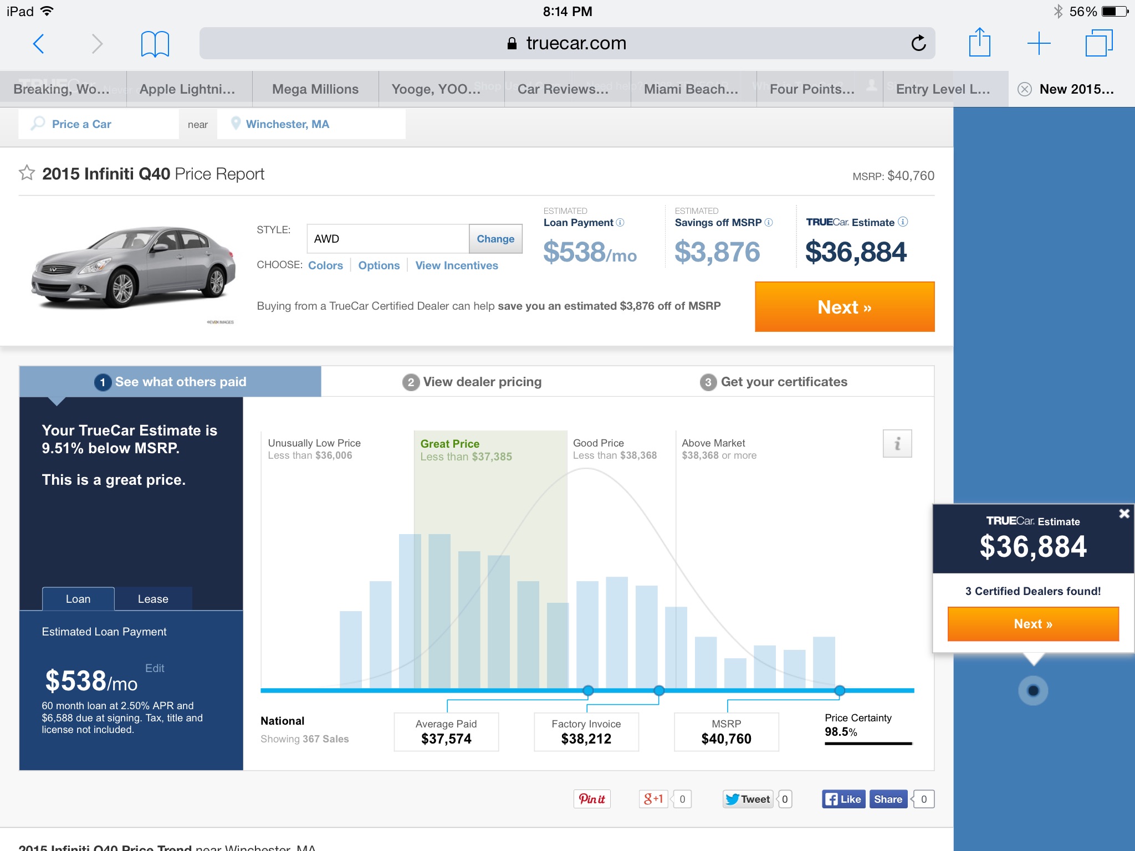Select the Loan toggle
This screenshot has width=1135, height=851.
78,599
